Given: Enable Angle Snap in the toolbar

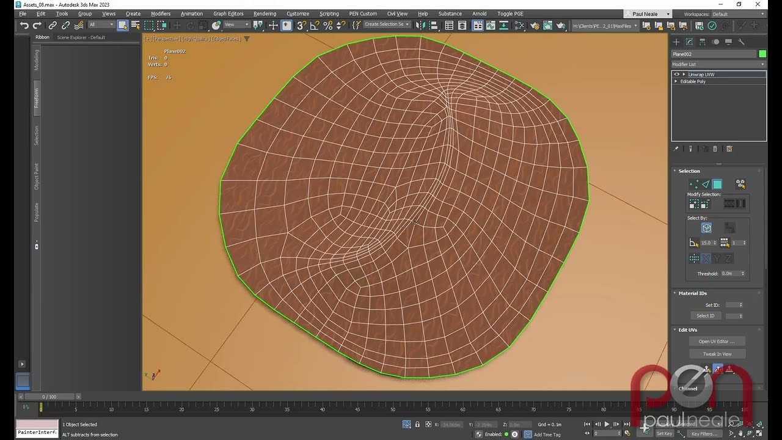Looking at the screenshot, I should [315, 26].
